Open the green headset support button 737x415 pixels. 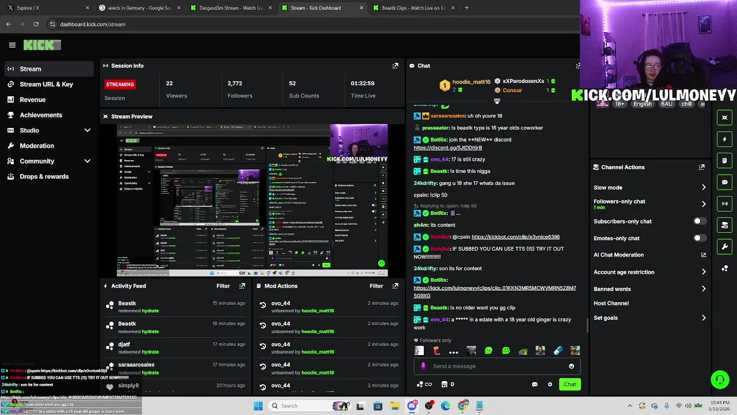point(720,379)
